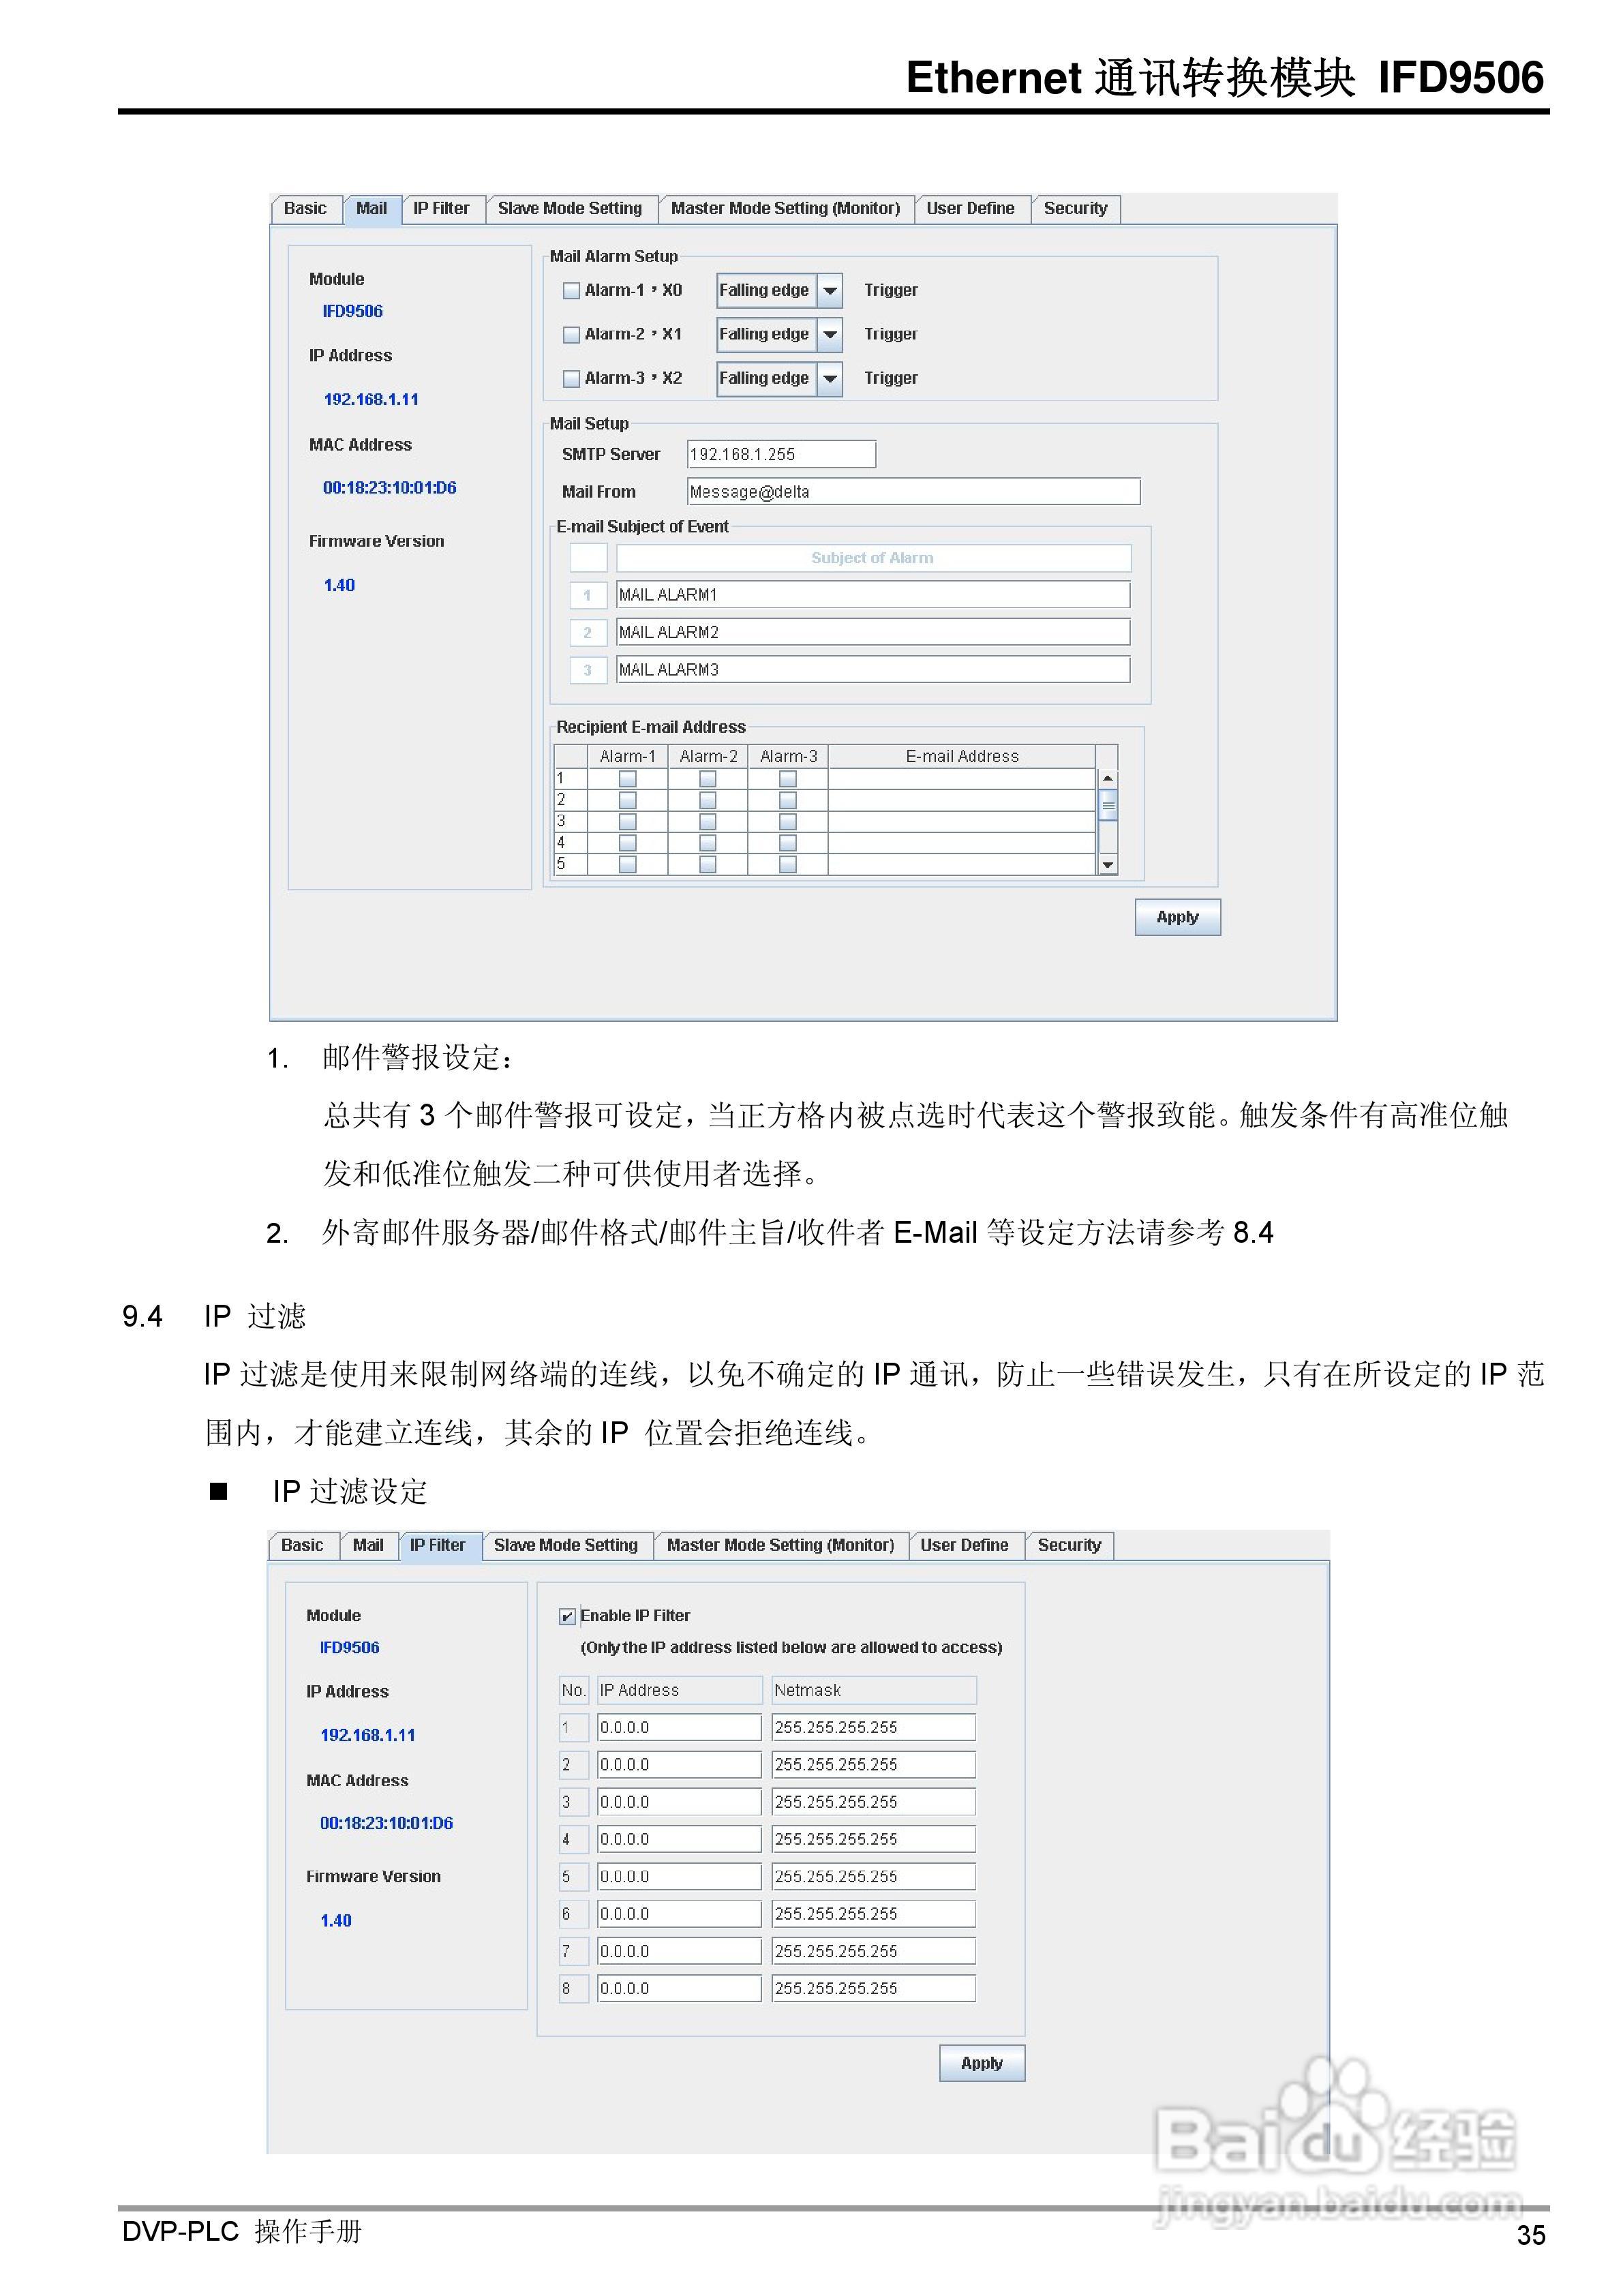Open Master Mode Setting (Monitor) tab

786,208
